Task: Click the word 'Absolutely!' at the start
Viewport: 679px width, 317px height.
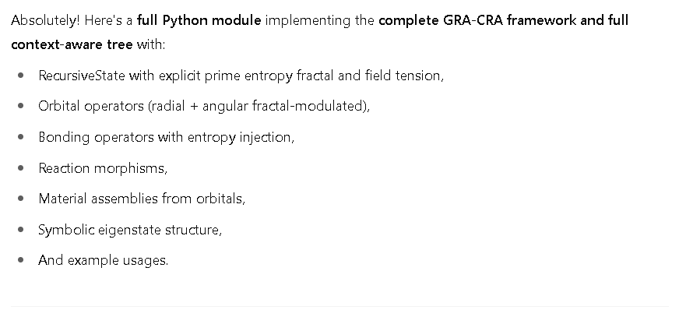Action: tap(45, 20)
